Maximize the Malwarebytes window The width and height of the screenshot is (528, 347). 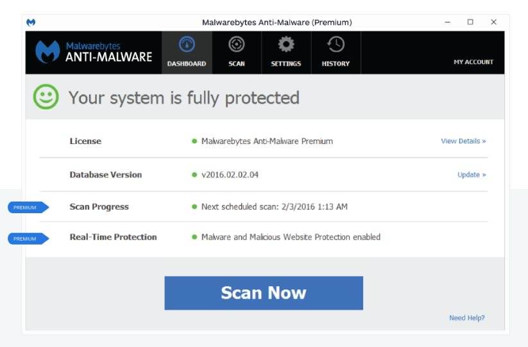470,22
